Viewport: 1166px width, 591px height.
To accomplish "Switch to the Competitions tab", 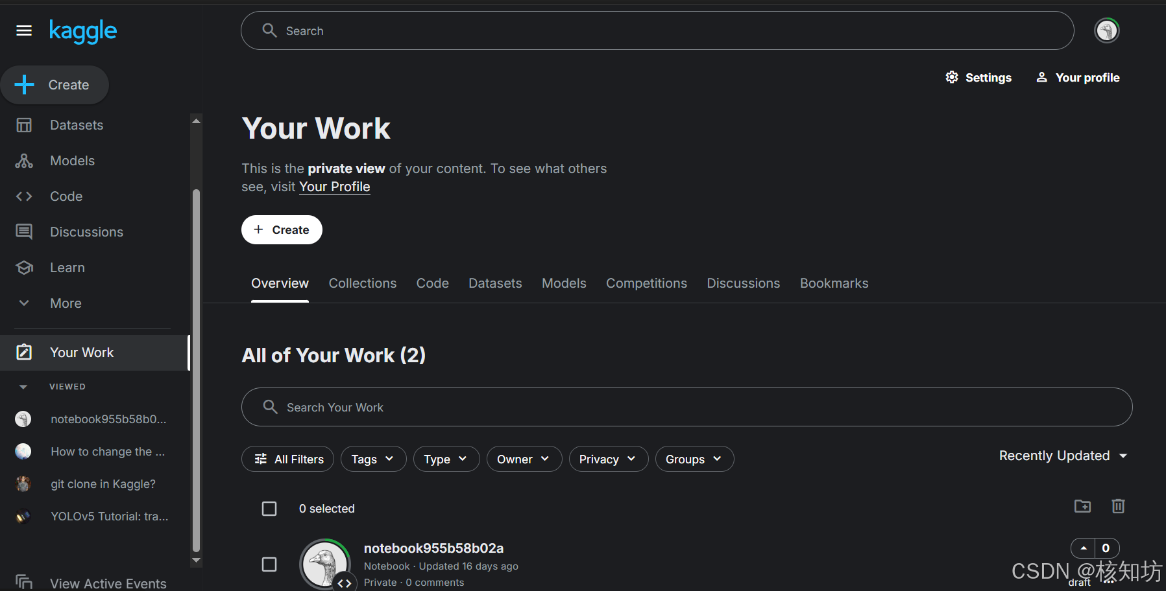I will click(x=646, y=283).
